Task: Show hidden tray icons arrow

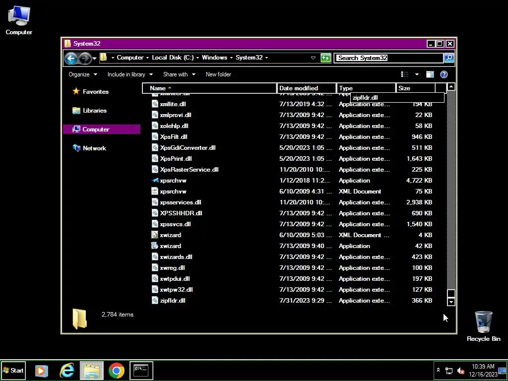Action: pos(438,370)
